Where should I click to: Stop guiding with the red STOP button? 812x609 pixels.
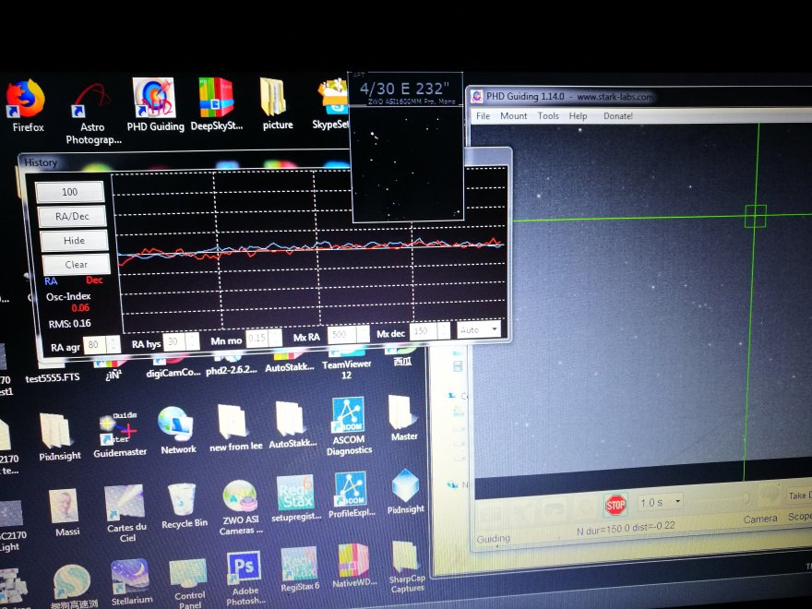pos(615,505)
